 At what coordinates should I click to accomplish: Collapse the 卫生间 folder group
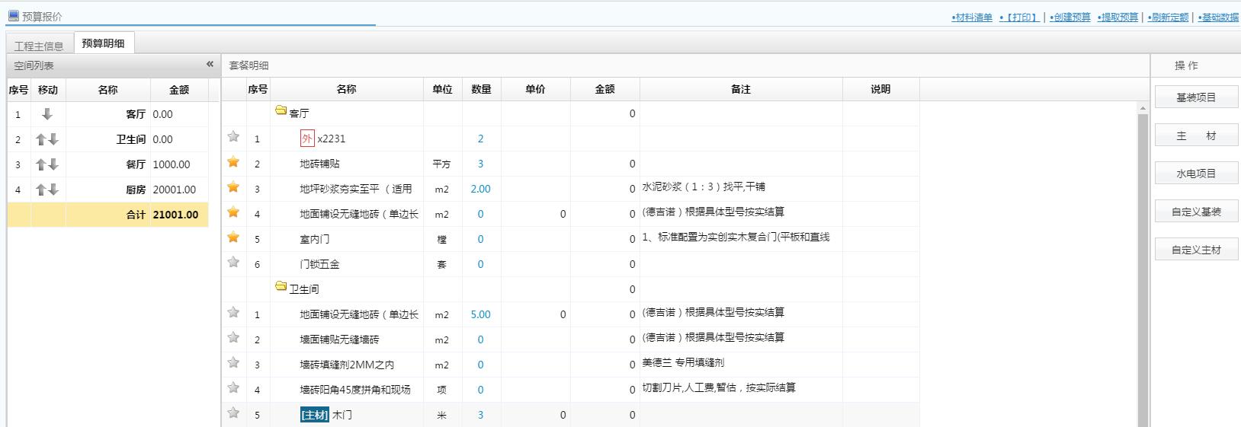pos(281,287)
